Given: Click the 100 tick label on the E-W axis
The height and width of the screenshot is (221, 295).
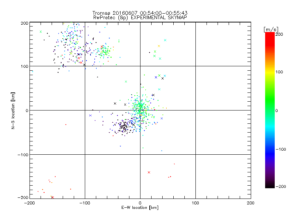Looking at the screenshot, I should point(195,203).
